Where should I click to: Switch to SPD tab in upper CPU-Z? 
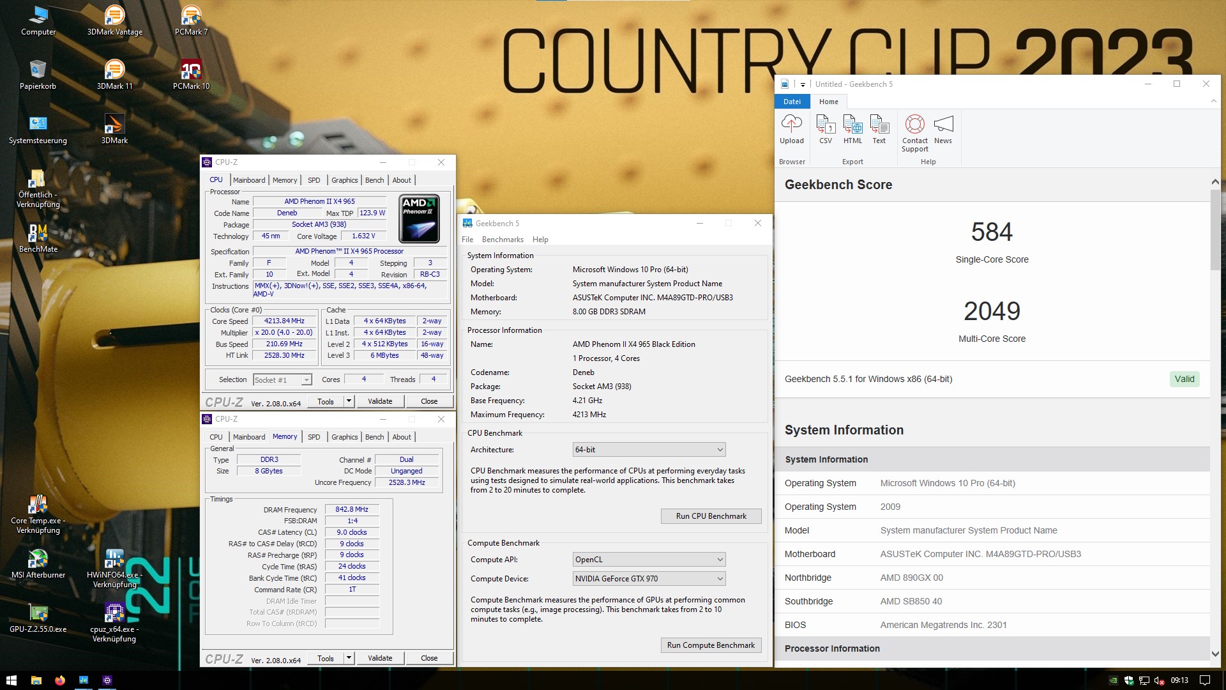coord(314,180)
